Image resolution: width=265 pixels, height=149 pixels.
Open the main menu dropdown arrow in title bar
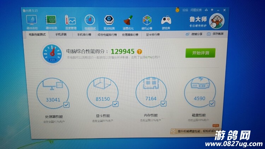coord(212,10)
